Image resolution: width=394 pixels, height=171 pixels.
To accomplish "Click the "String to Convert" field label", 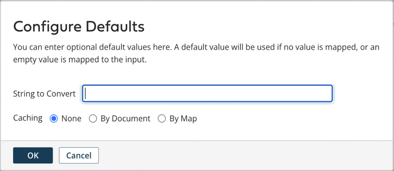I will (44, 94).
